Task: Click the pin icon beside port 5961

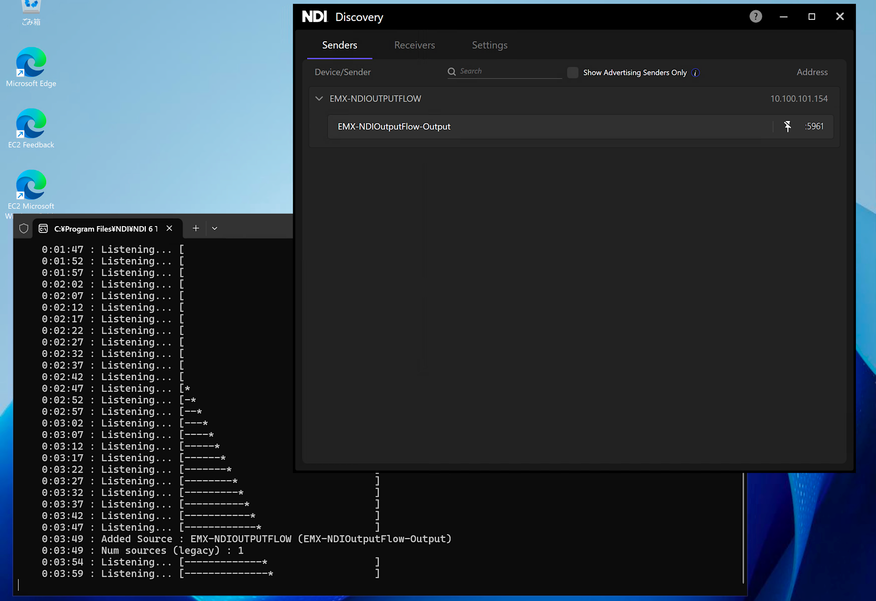Action: click(788, 127)
